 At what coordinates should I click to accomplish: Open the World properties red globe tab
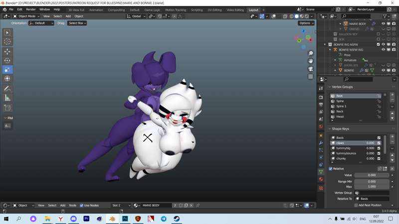(x=321, y=126)
